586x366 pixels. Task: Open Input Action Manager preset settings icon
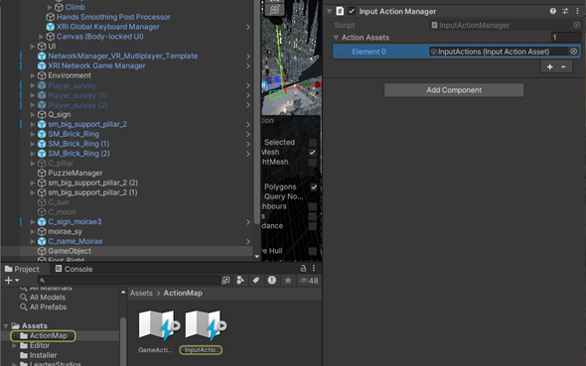pos(565,11)
